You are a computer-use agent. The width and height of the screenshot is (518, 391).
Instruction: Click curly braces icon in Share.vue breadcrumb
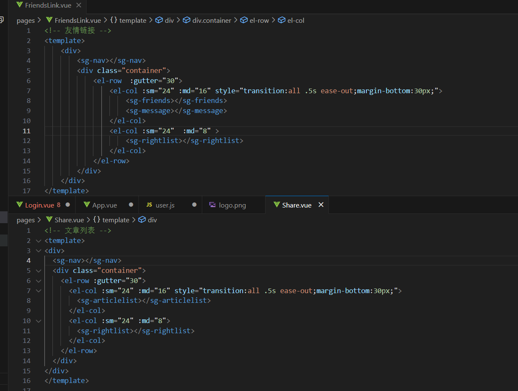(x=97, y=220)
